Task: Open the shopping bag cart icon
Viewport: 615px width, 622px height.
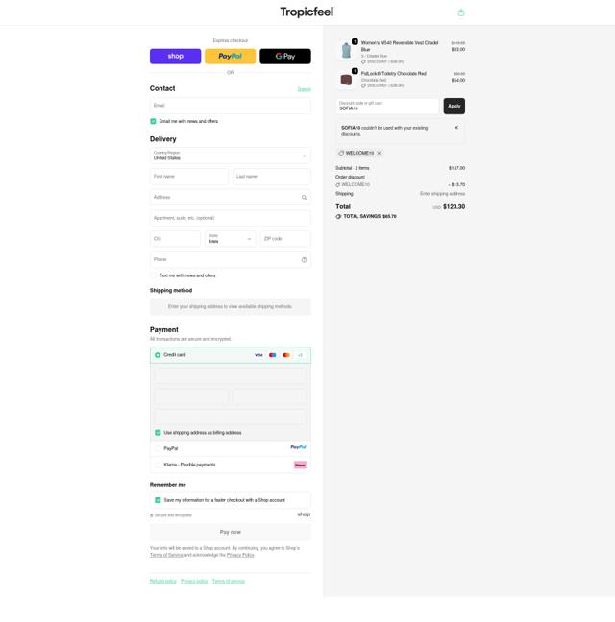Action: click(461, 12)
